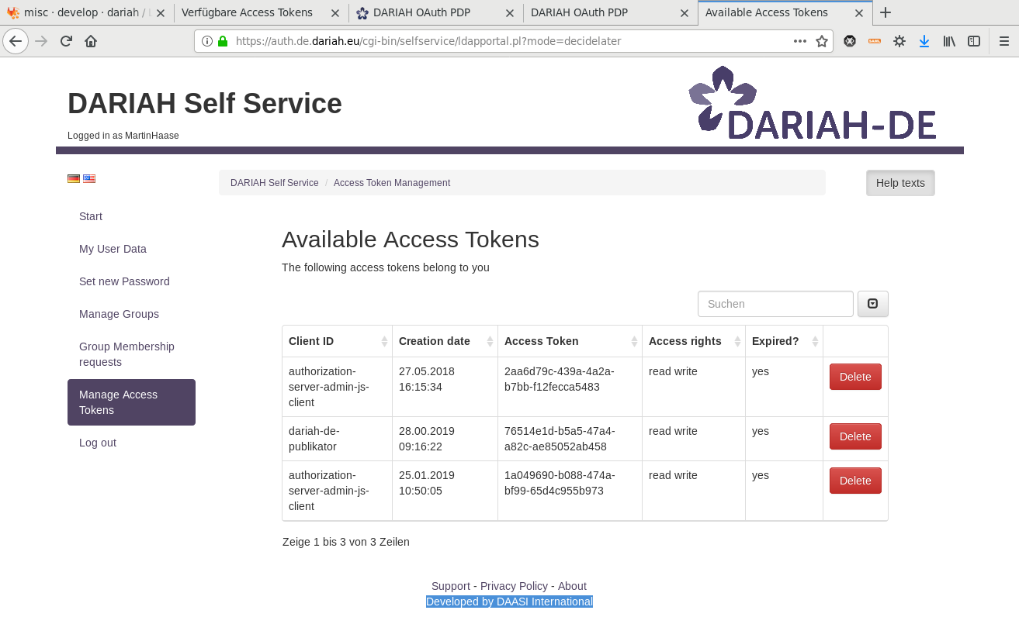Screen dimensions: 1019x624
Task: Sort table by Access Token column
Action: click(570, 341)
